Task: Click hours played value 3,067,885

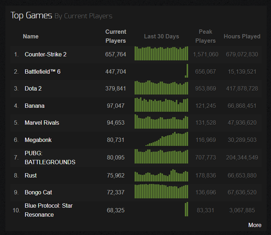Action: (242, 210)
